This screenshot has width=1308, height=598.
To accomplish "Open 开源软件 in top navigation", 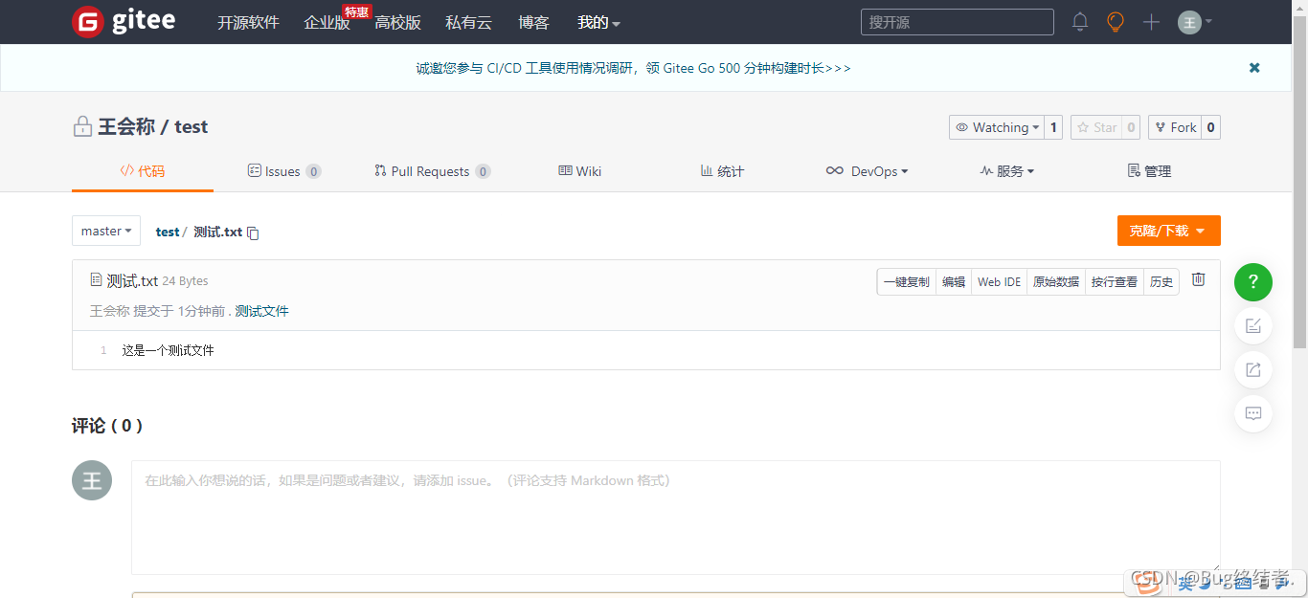I will tap(248, 22).
